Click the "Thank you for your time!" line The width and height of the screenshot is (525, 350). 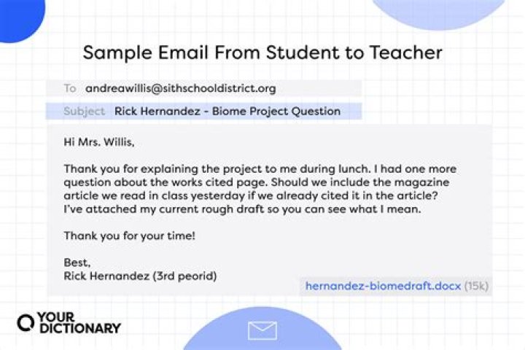click(x=129, y=236)
